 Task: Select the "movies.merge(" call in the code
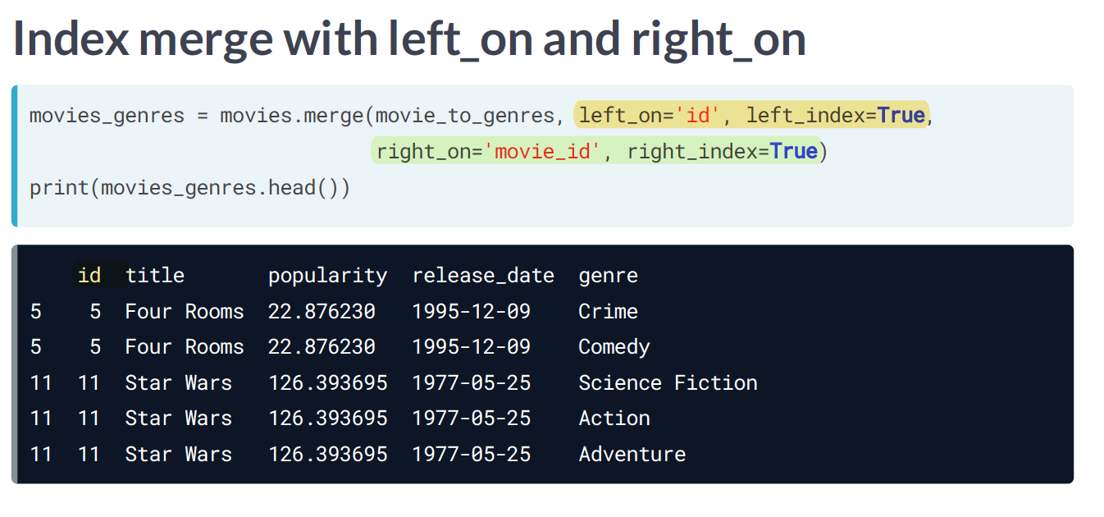298,116
